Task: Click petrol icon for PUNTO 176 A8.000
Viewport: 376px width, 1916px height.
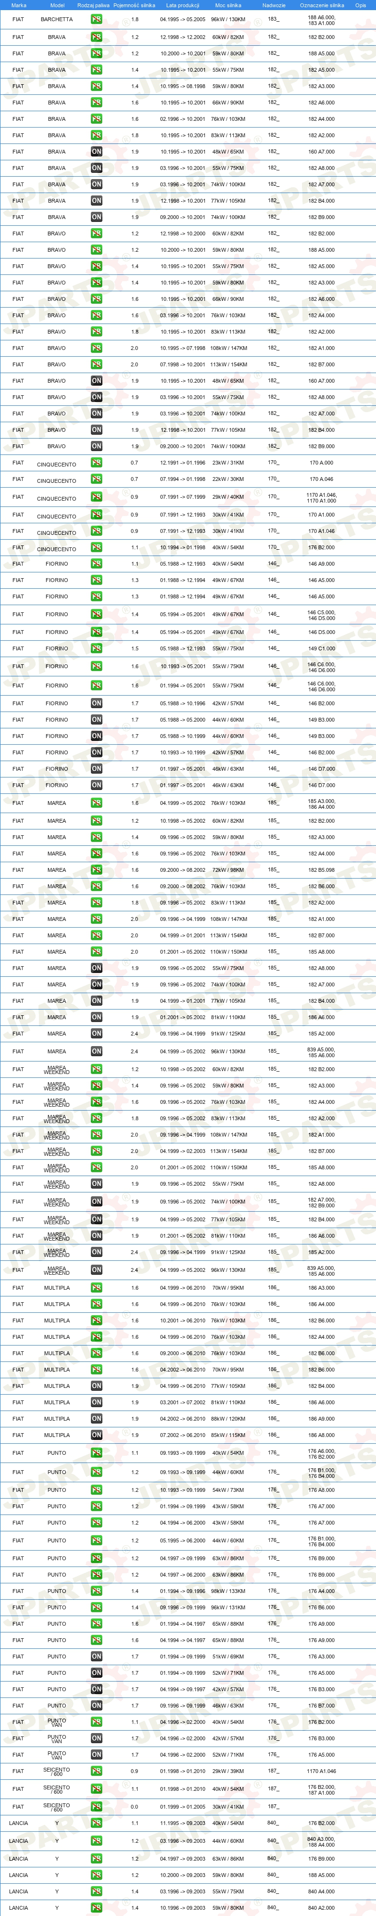Action: (x=97, y=1490)
